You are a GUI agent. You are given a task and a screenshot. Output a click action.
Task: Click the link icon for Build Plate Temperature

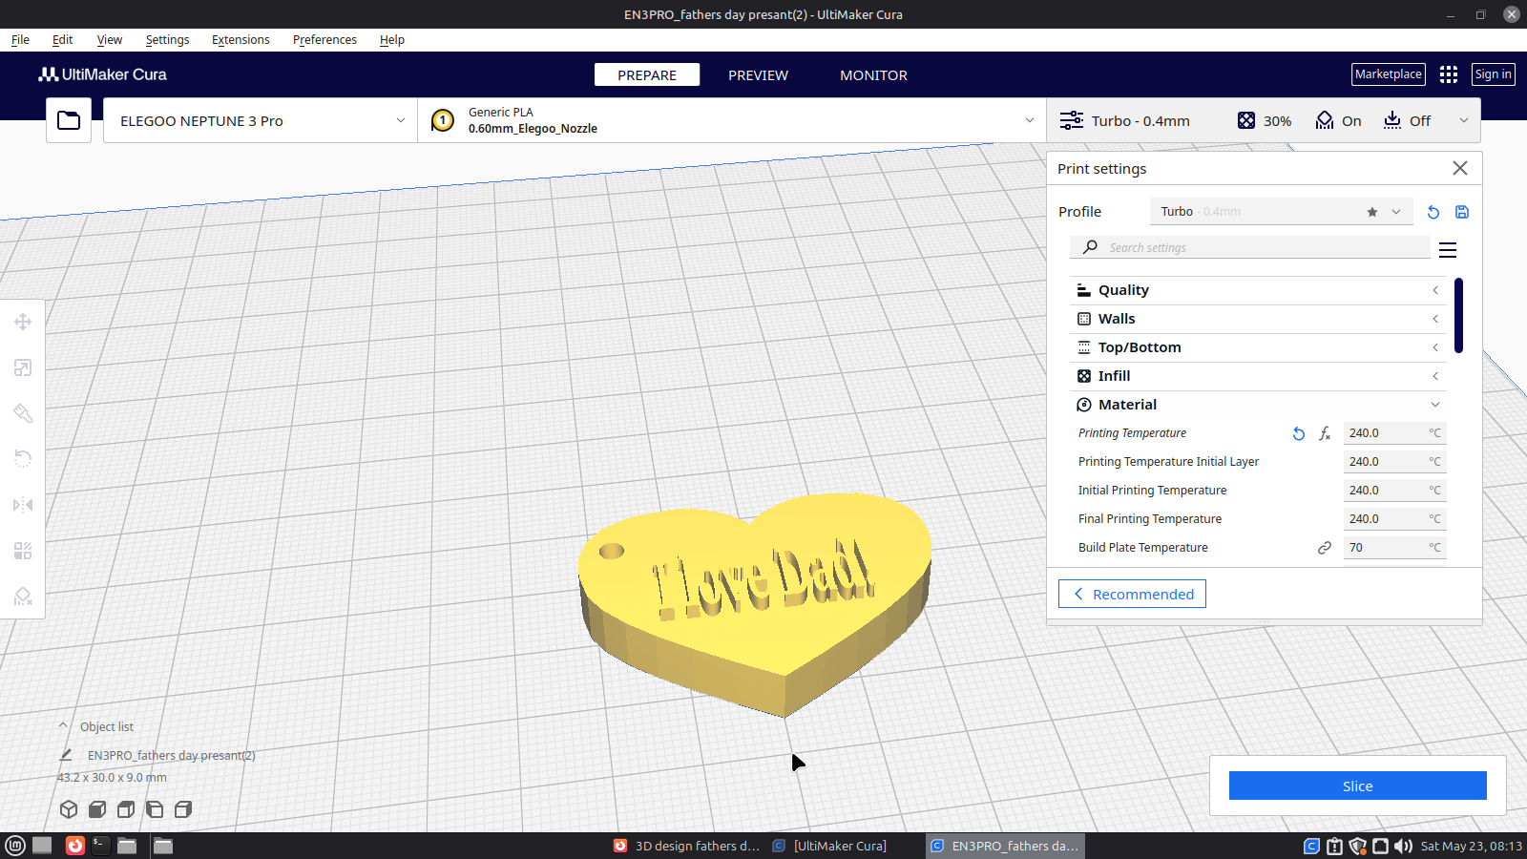pyautogui.click(x=1325, y=548)
